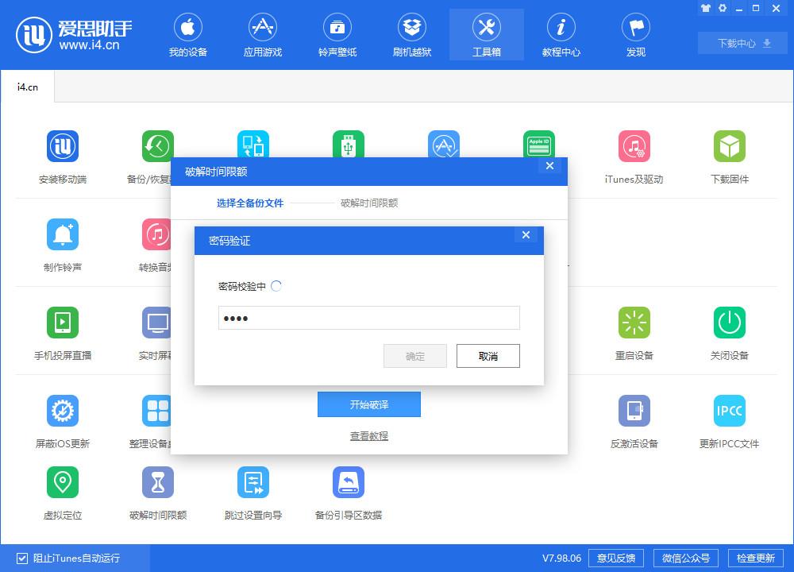Open 手机投屏直播 screen casting tool

63,334
